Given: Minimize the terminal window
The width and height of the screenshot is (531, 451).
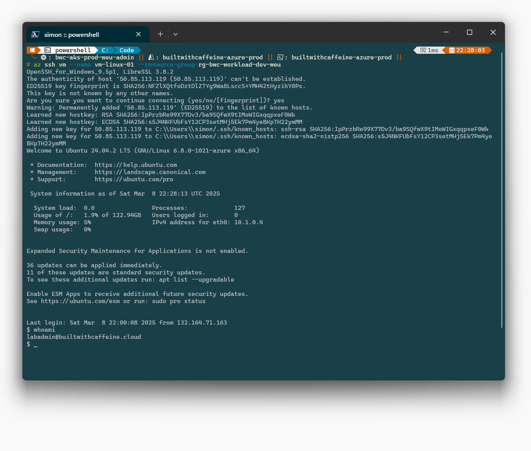Looking at the screenshot, I should click(446, 32).
